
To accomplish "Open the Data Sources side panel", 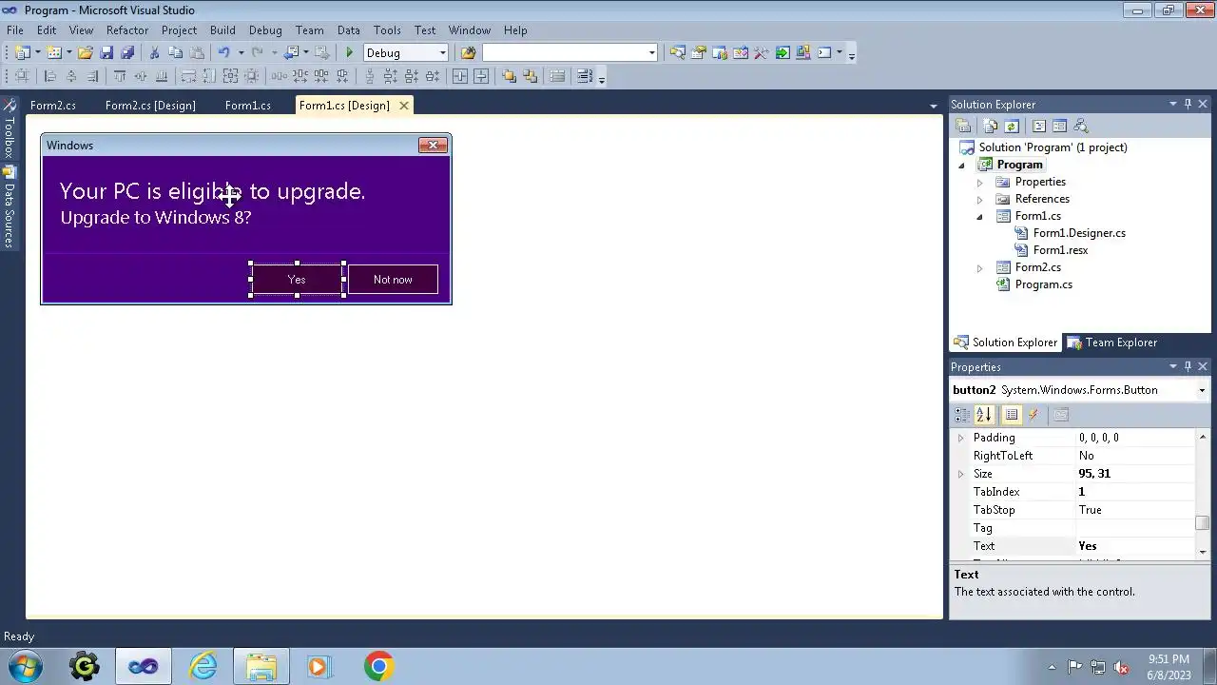I will 9,206.
